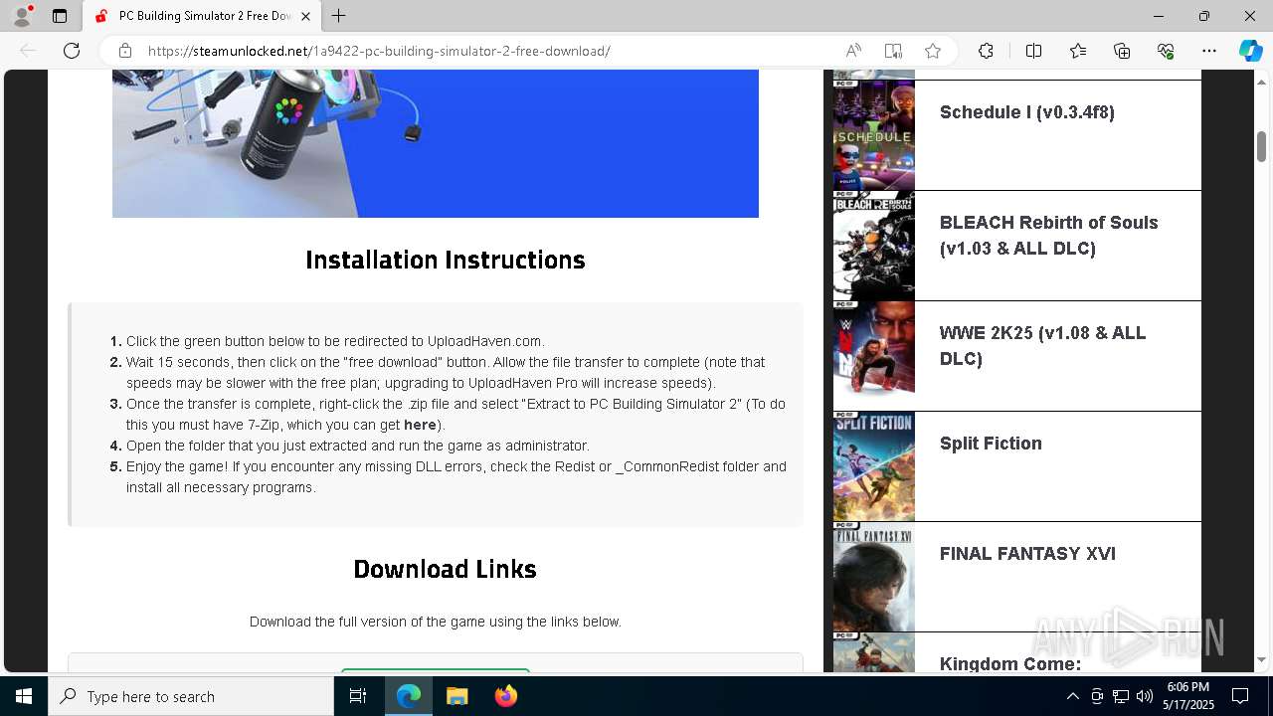This screenshot has height=716, width=1273.
Task: Select the PC Building Simulator 2 tab
Action: pos(202,16)
